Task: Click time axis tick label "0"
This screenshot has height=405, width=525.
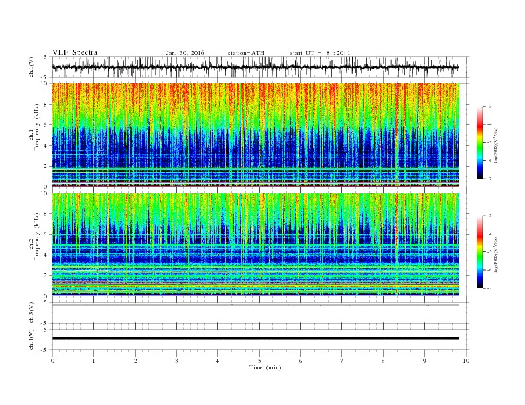Action: [52, 361]
